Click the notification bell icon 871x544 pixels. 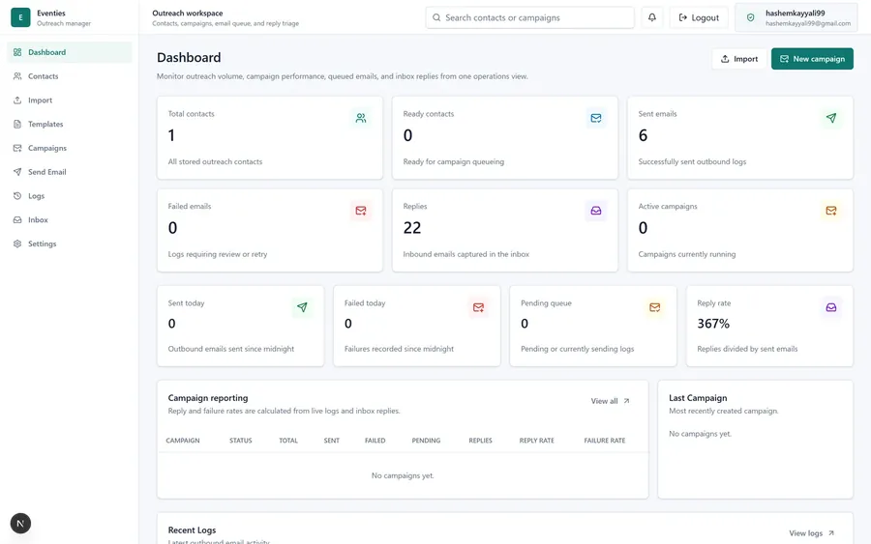click(651, 17)
